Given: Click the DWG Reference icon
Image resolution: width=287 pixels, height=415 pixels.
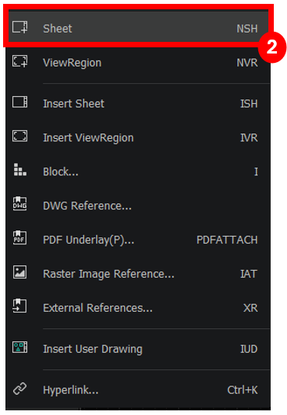Looking at the screenshot, I should (x=20, y=204).
